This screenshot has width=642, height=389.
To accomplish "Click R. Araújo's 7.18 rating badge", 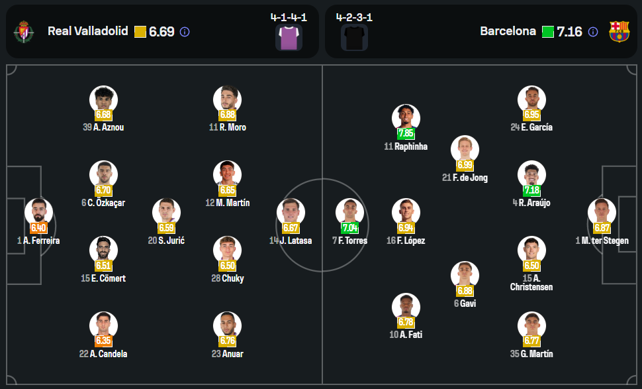I will tap(531, 190).
